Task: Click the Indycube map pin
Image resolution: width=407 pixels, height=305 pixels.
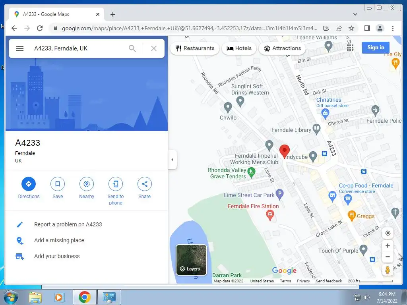Action: click(x=313, y=156)
